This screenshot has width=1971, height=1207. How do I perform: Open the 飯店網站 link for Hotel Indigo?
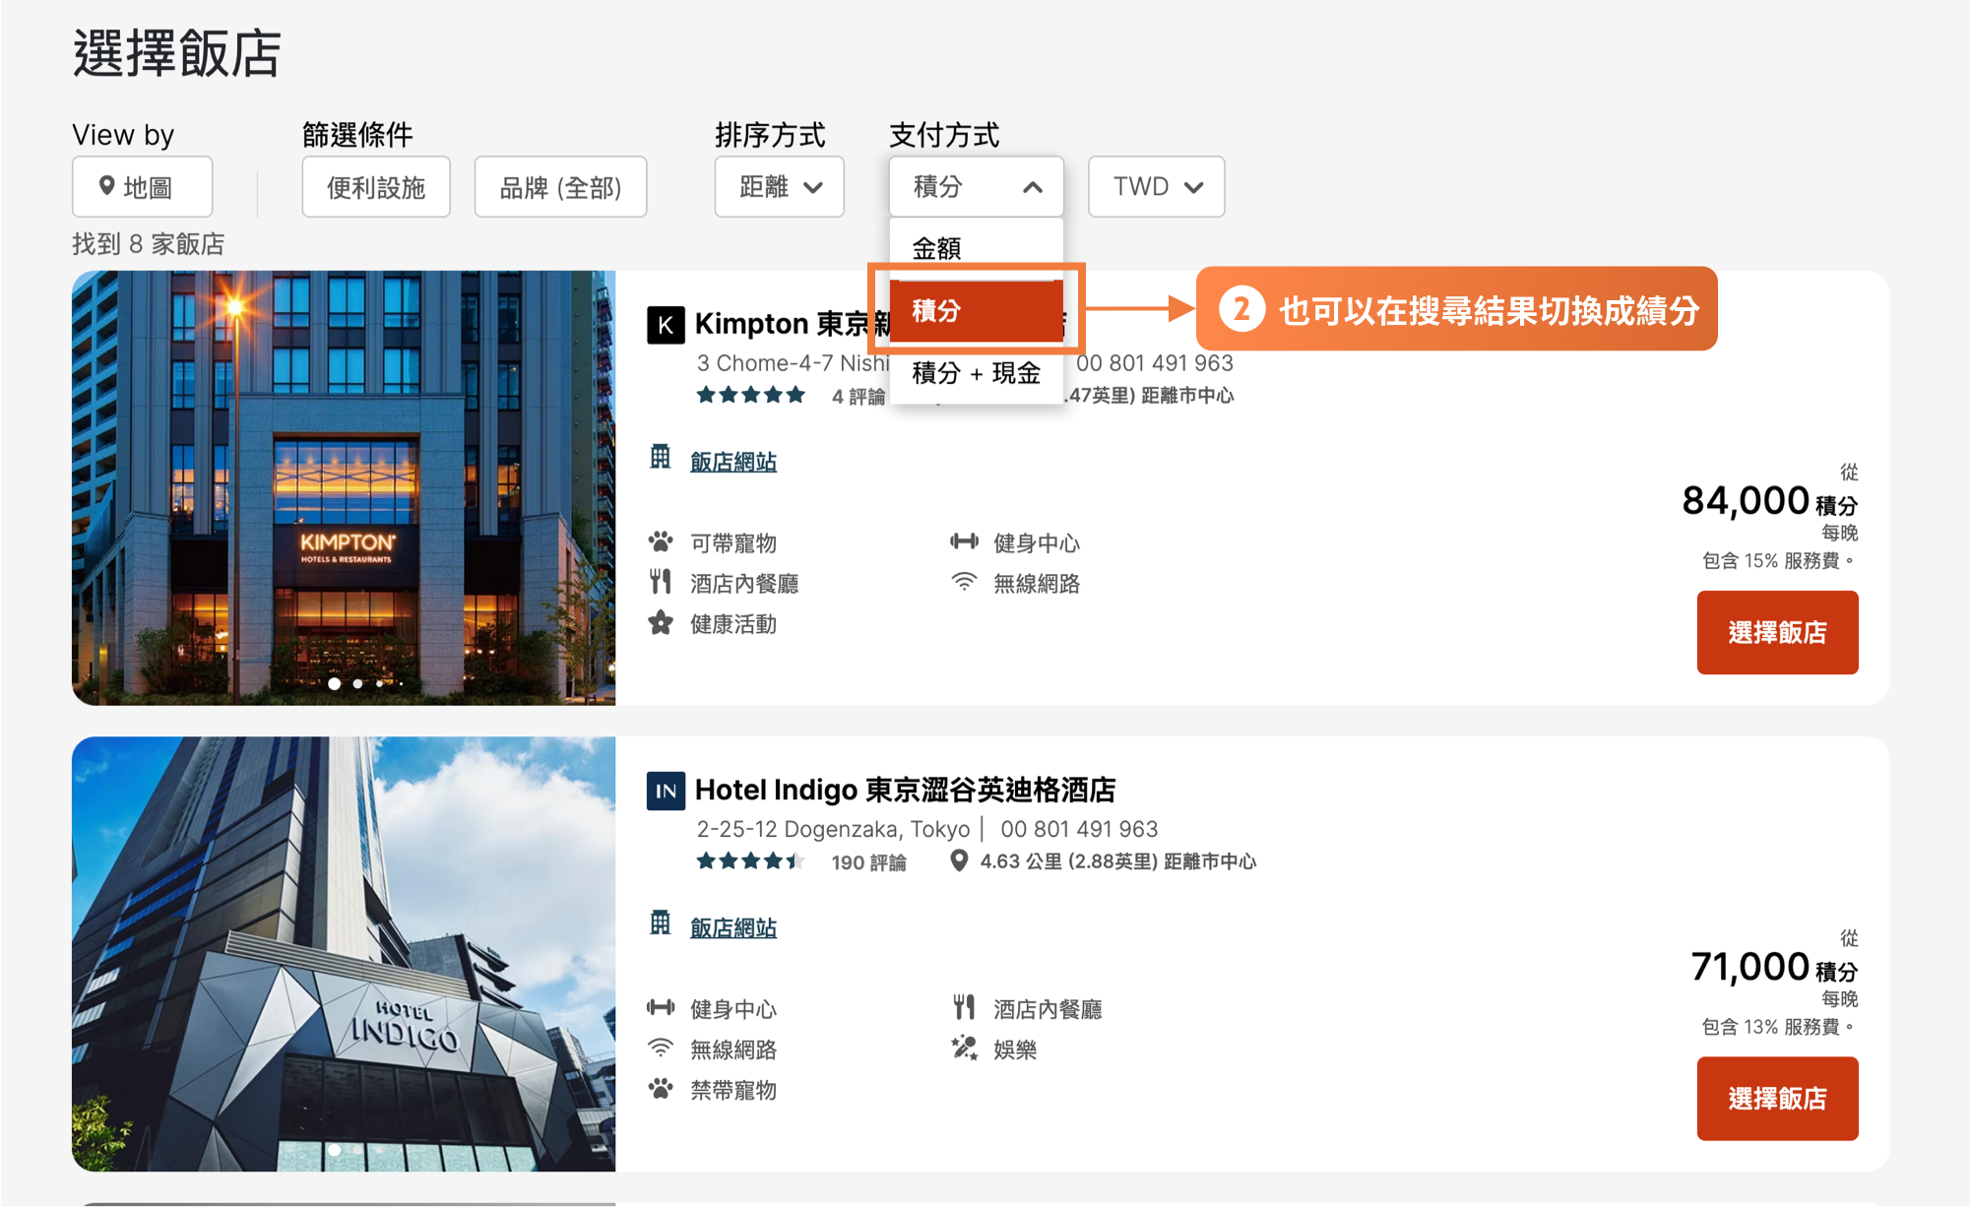click(734, 925)
